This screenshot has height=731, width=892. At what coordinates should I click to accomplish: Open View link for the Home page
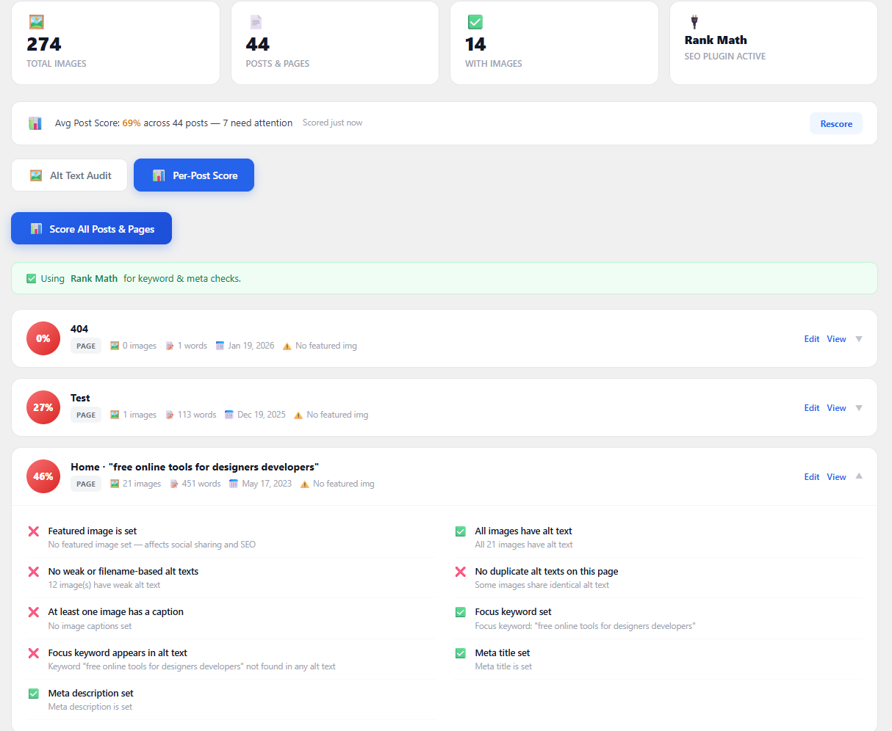pyautogui.click(x=836, y=477)
